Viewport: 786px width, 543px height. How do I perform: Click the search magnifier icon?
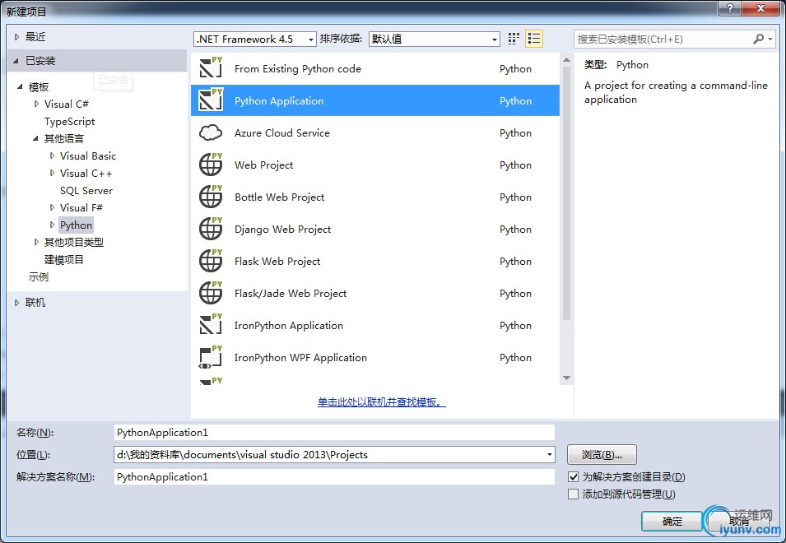pos(759,39)
